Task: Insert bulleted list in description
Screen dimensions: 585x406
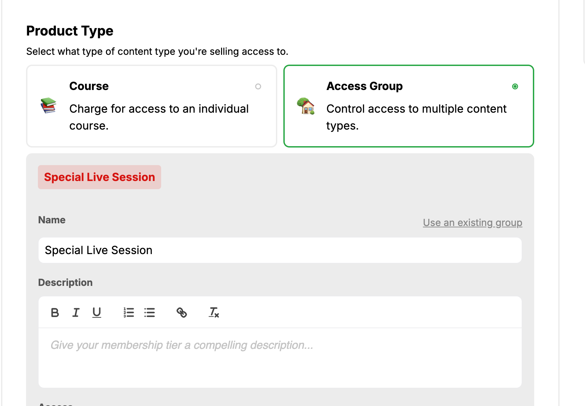Action: coord(149,313)
